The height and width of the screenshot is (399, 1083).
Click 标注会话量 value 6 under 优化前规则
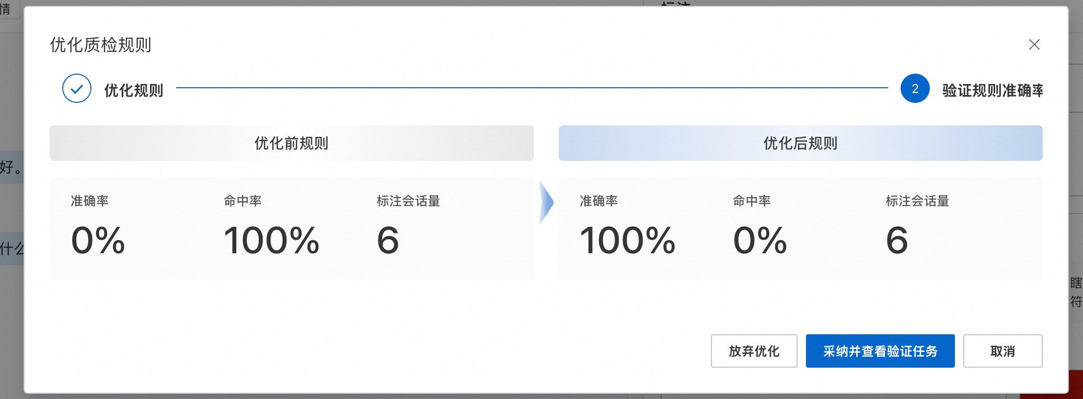click(x=388, y=240)
